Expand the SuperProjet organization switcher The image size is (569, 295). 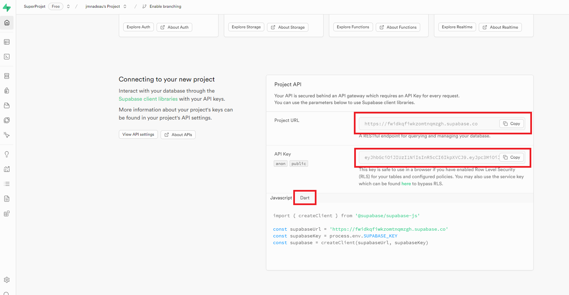click(x=68, y=6)
